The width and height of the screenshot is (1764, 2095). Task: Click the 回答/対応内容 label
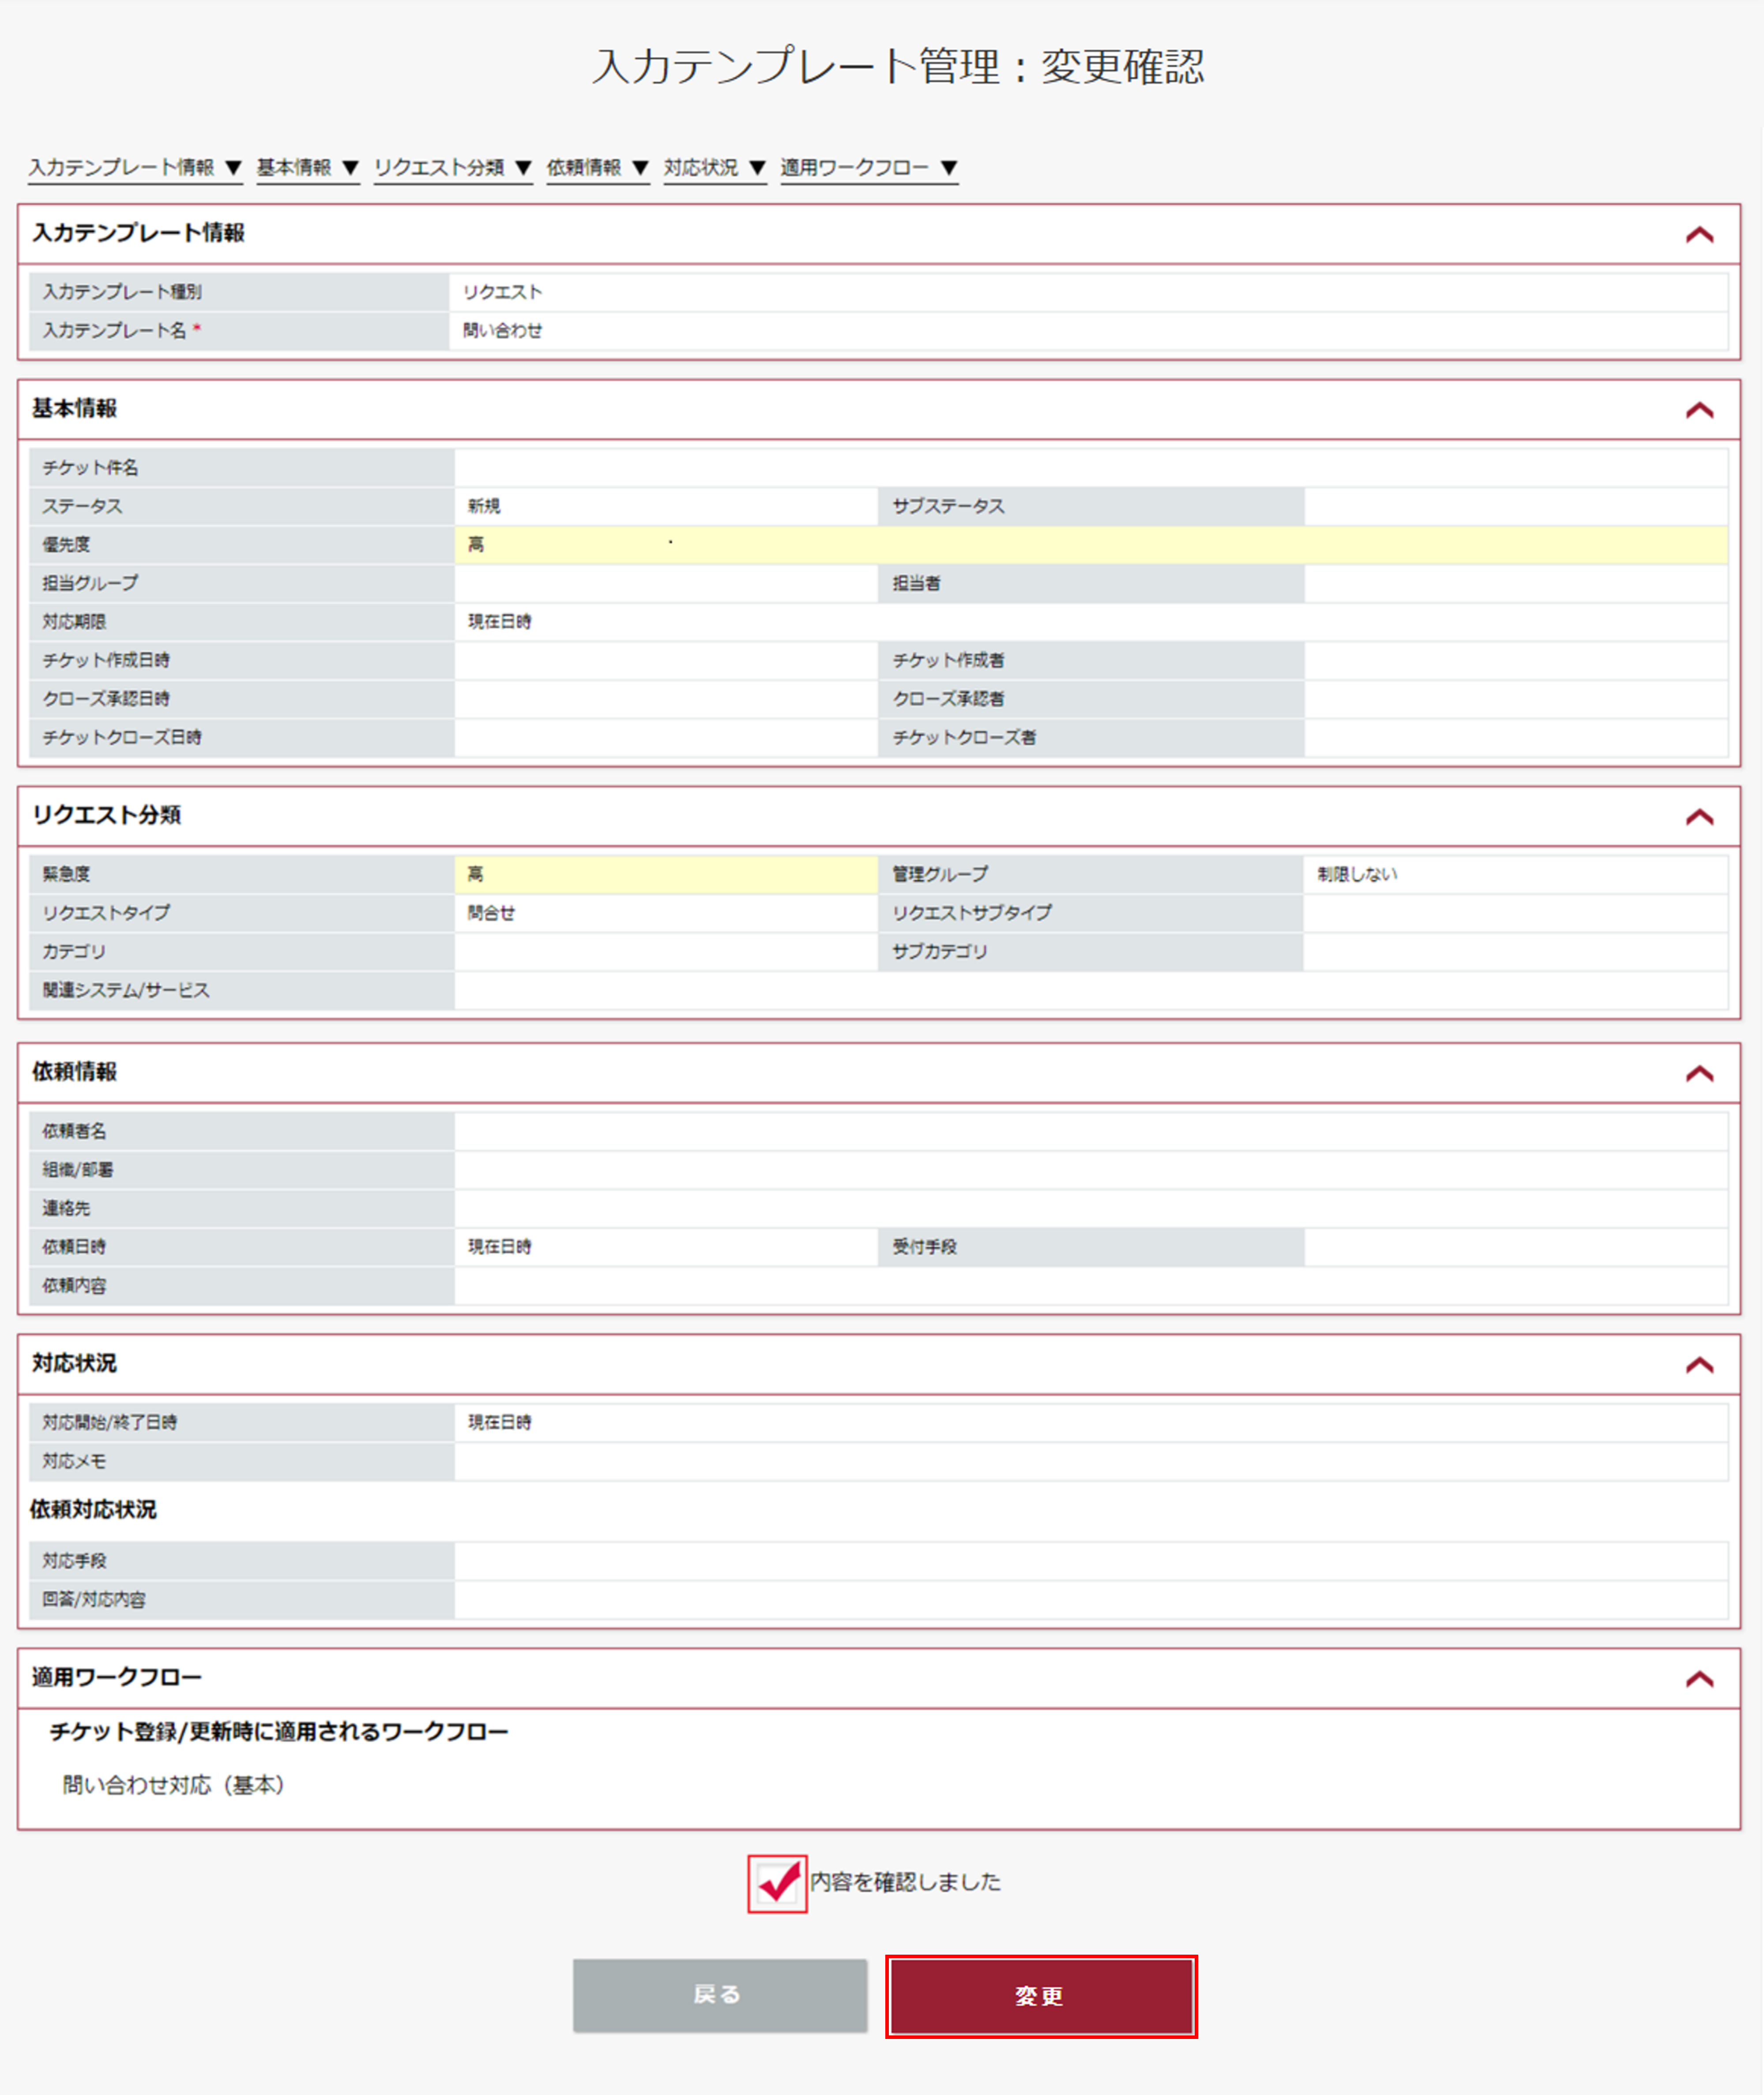(94, 1600)
